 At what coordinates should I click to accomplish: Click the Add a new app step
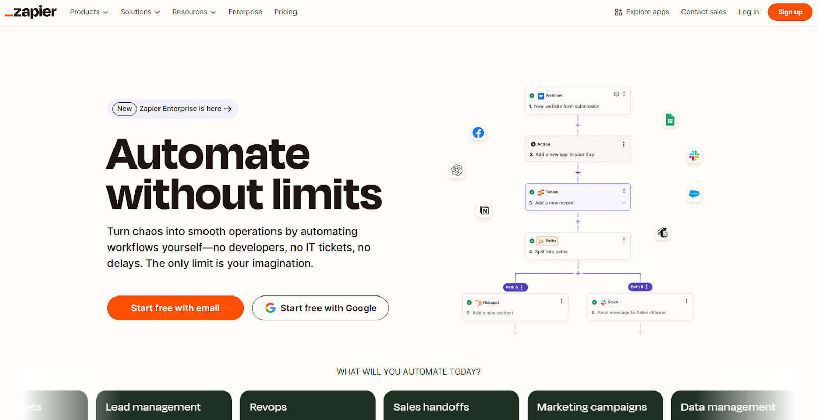pyautogui.click(x=578, y=149)
